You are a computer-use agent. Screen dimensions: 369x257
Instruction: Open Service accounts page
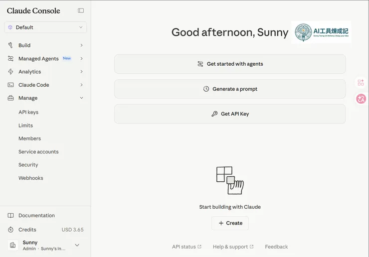tap(38, 152)
